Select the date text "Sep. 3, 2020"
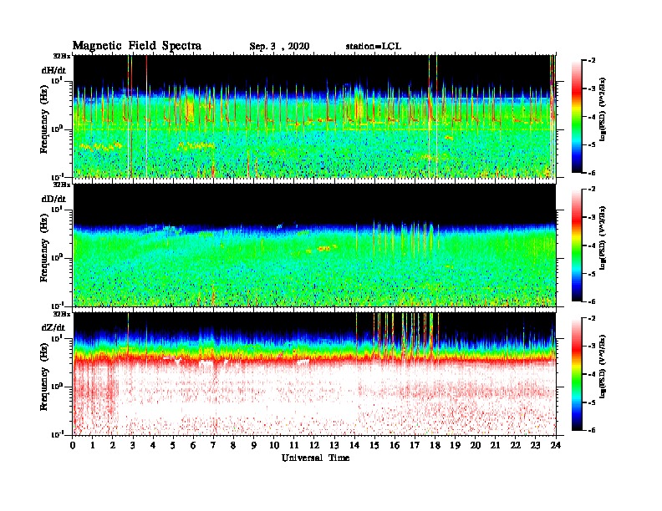Viewport: 662px width, 511px height. [279, 47]
